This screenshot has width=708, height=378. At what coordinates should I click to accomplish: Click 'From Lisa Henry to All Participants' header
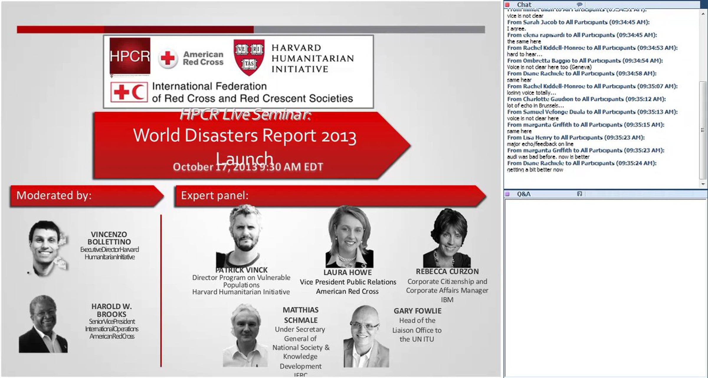tap(576, 138)
